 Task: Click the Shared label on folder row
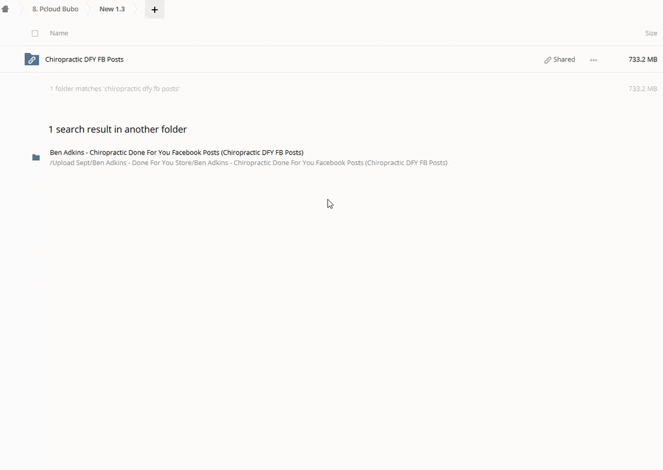coord(564,59)
